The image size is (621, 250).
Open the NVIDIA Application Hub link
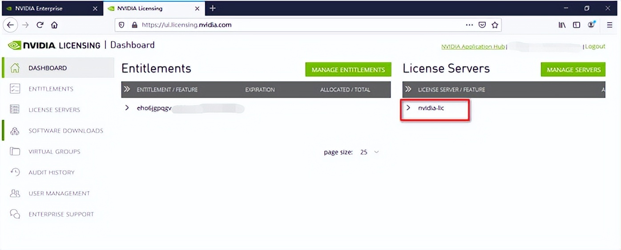pyautogui.click(x=473, y=47)
